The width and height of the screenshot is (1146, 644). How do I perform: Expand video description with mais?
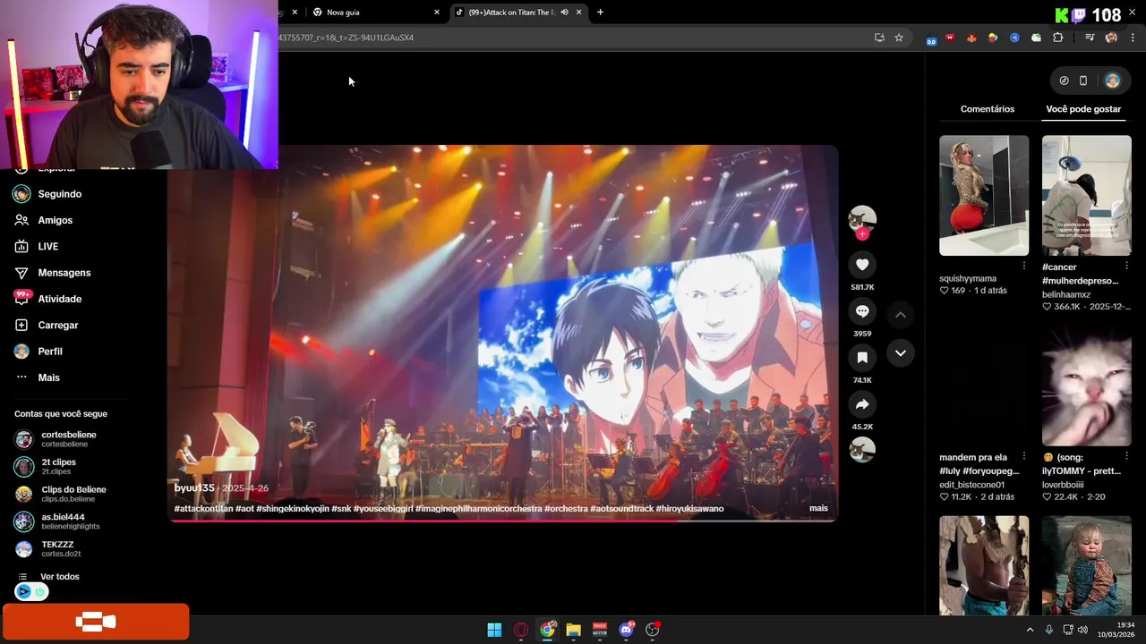[x=818, y=508]
